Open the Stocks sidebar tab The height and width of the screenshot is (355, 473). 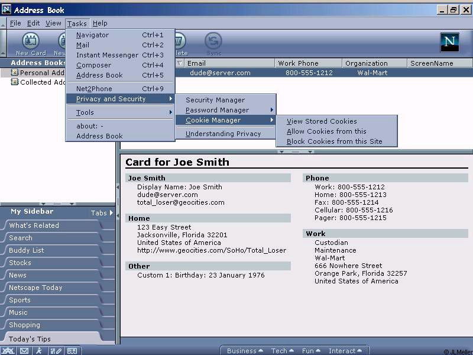click(x=53, y=263)
